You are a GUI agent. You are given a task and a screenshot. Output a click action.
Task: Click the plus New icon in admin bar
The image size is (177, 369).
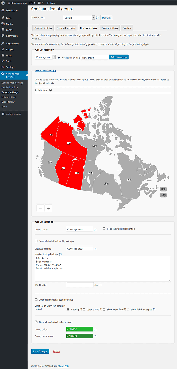(x=48, y=3)
